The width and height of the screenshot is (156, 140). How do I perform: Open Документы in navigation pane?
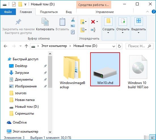pyautogui.click(x=24, y=79)
